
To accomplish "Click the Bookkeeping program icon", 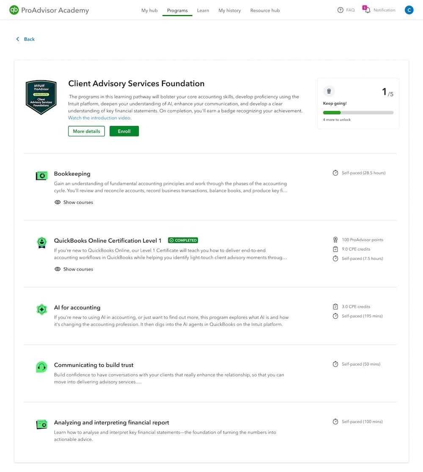I will point(41,175).
